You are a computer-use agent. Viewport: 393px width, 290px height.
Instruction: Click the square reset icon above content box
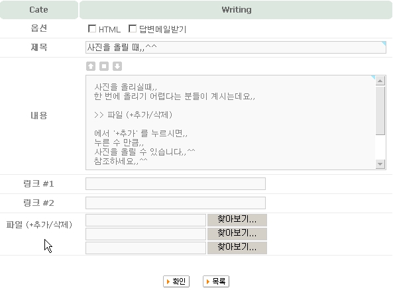[x=104, y=66]
